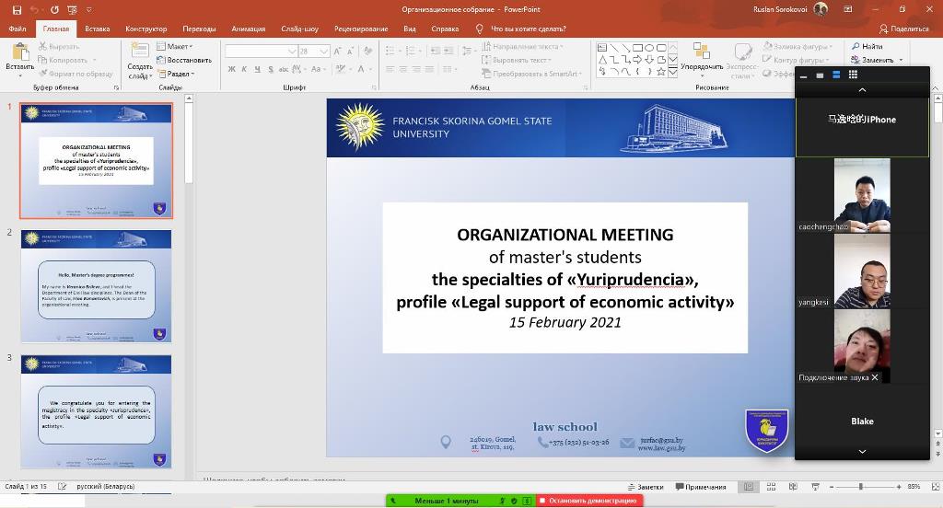Viewport: 943px width, 508px height.
Task: Toggle bold Ж formatting
Action: pyautogui.click(x=231, y=69)
